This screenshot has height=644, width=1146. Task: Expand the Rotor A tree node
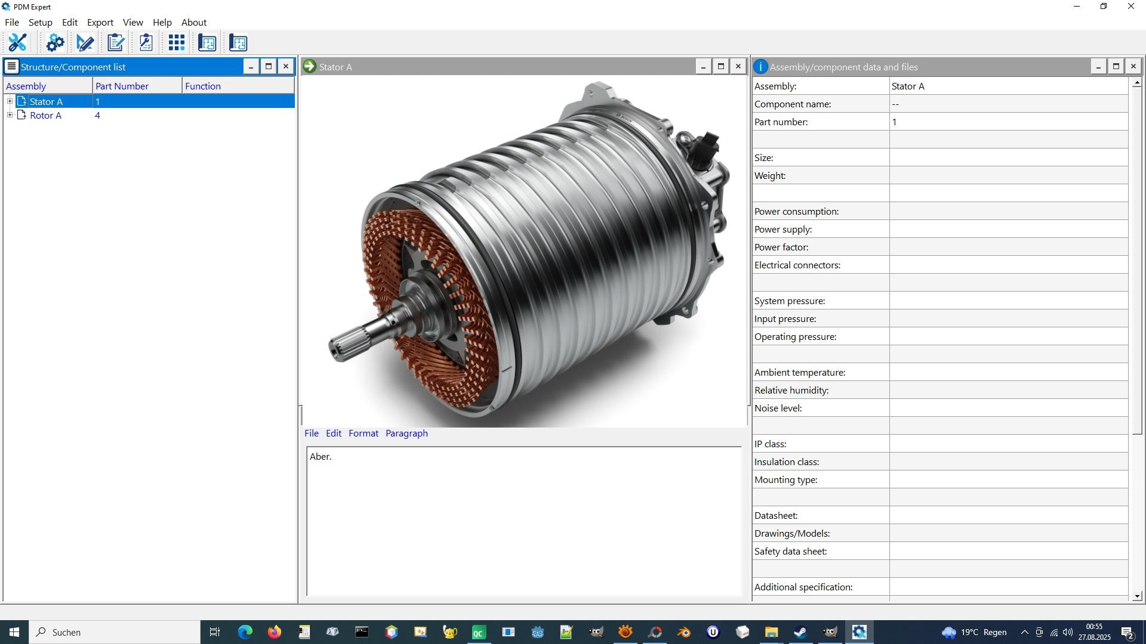point(10,115)
